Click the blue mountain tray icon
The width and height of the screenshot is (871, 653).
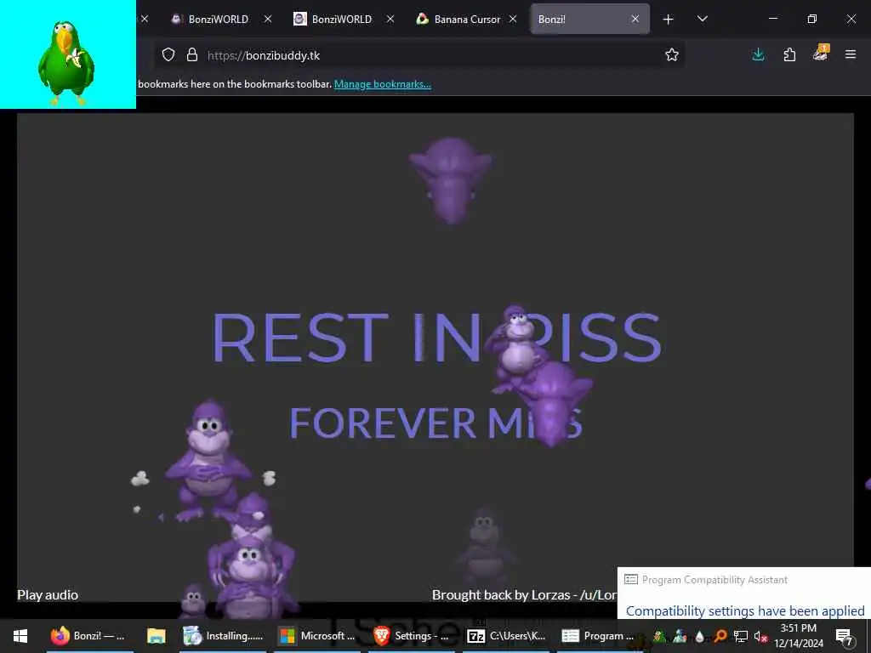pos(680,636)
